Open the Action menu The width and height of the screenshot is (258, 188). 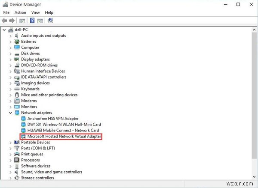[20, 12]
